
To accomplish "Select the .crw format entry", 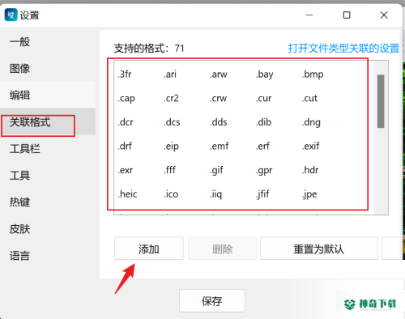I will pos(218,98).
